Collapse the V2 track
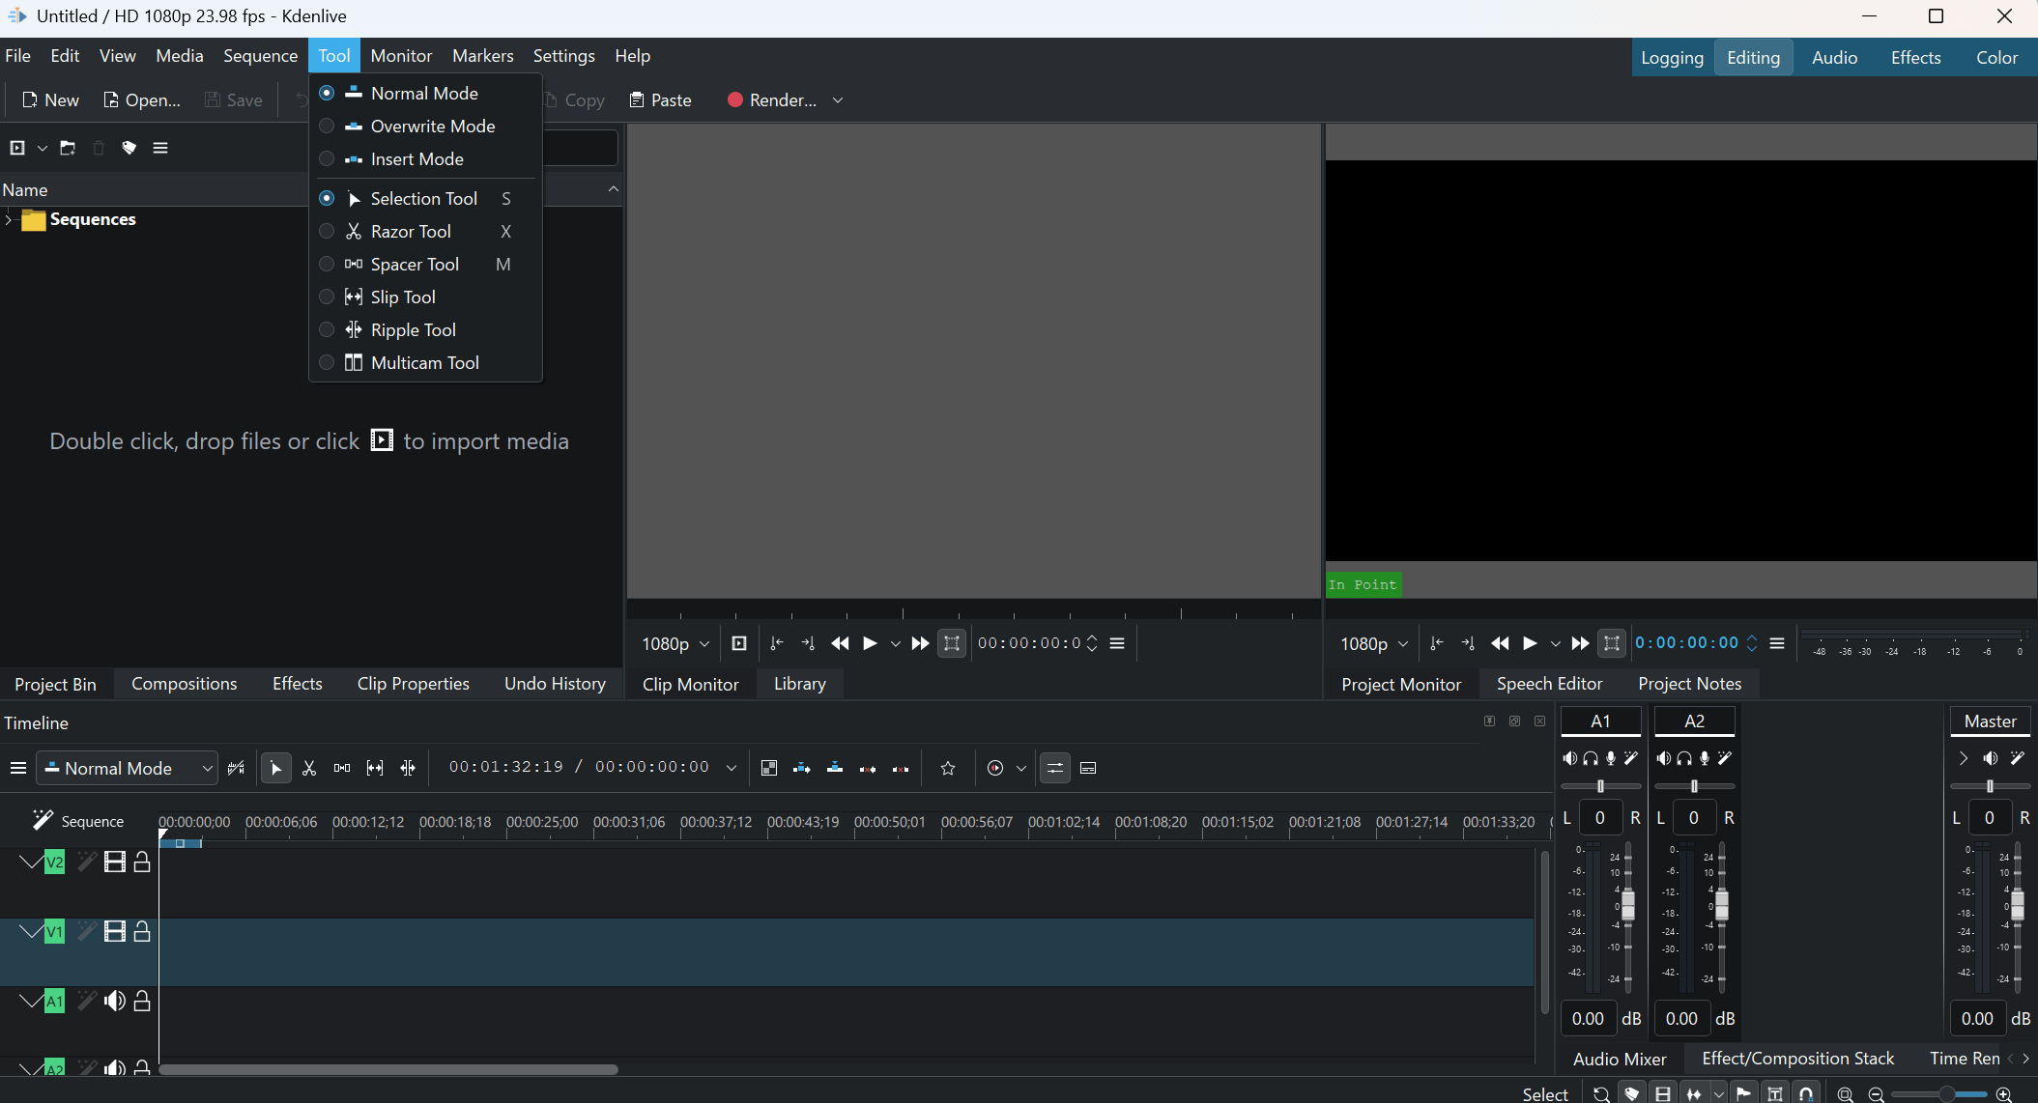 point(30,862)
